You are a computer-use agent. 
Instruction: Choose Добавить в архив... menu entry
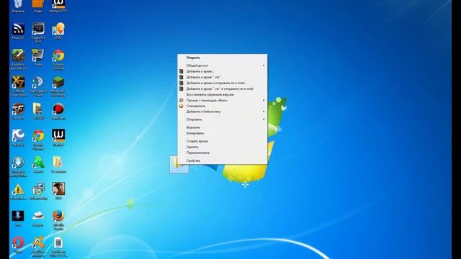pos(223,71)
